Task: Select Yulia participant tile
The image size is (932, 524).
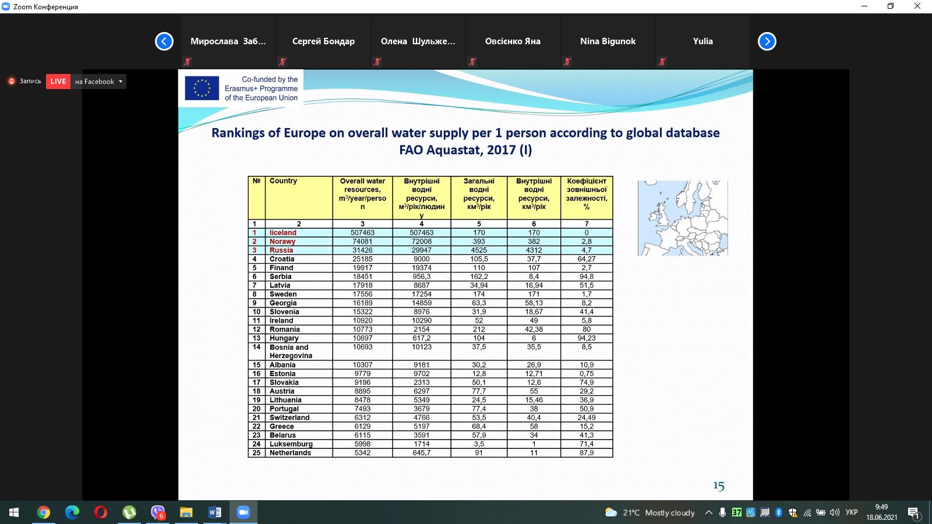Action: pyautogui.click(x=703, y=42)
